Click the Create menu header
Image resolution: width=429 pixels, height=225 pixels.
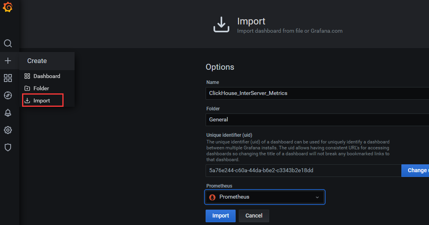coord(47,61)
